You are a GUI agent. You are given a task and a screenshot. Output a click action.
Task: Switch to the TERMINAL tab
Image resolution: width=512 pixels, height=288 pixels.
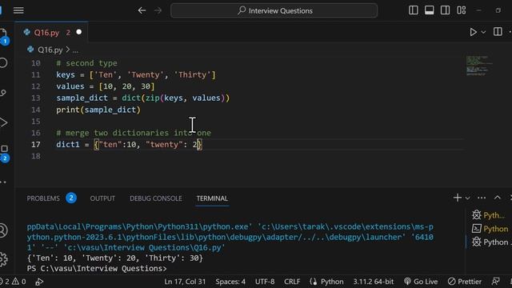pyautogui.click(x=212, y=198)
